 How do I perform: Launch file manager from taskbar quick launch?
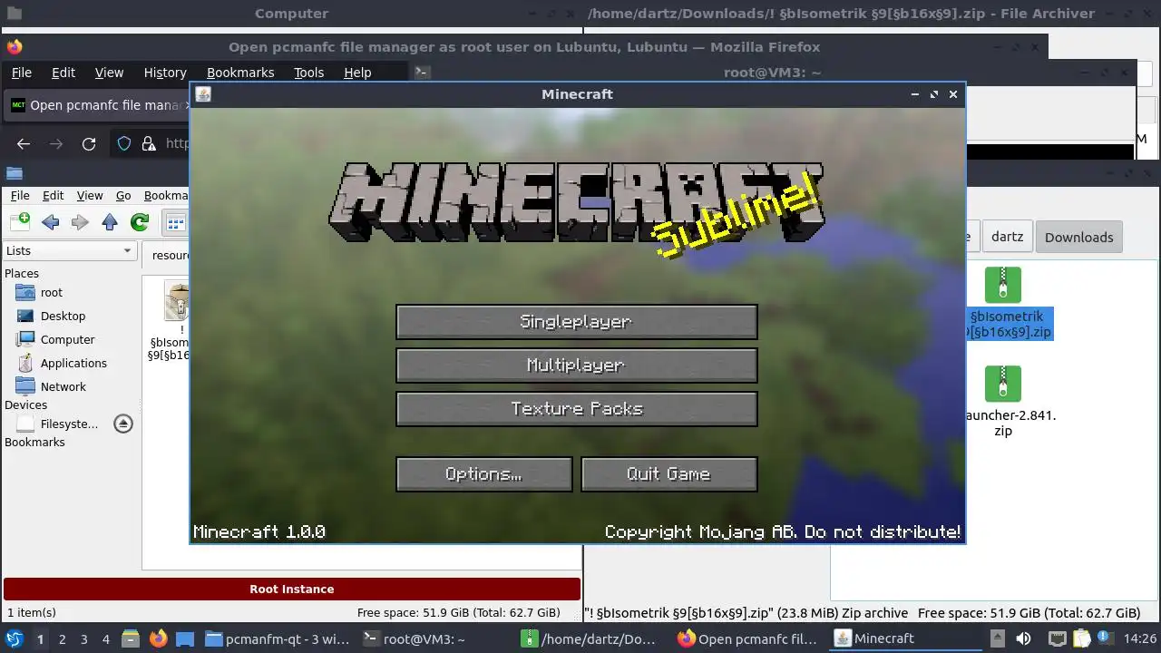(130, 639)
